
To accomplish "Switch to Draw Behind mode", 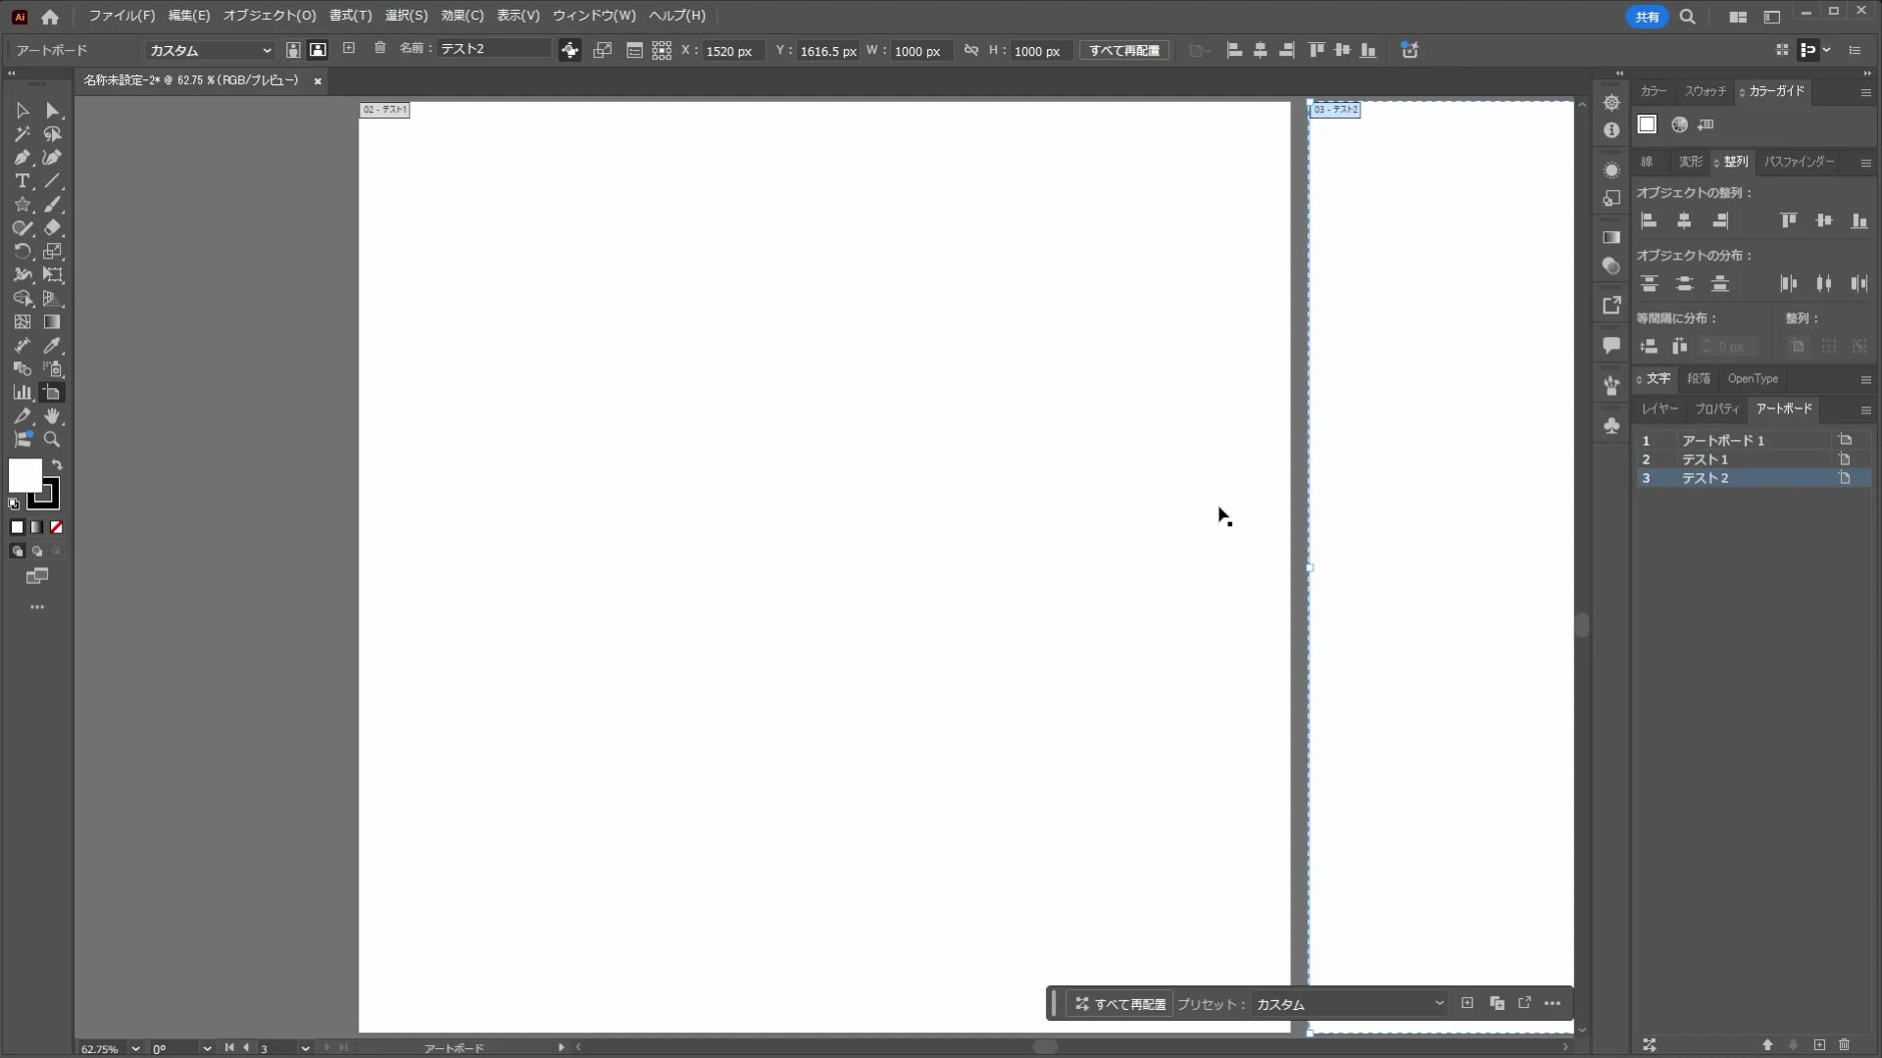I will click(37, 552).
